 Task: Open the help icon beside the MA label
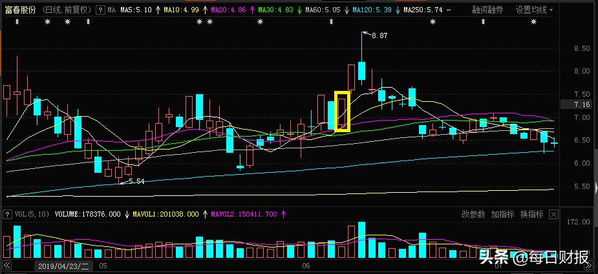pyautogui.click(x=100, y=10)
